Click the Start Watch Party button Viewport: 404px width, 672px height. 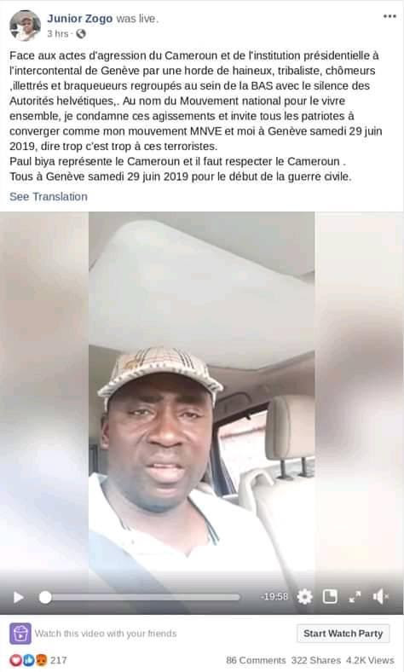tap(343, 634)
